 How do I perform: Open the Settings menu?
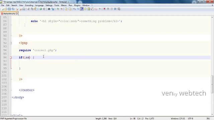49,5
